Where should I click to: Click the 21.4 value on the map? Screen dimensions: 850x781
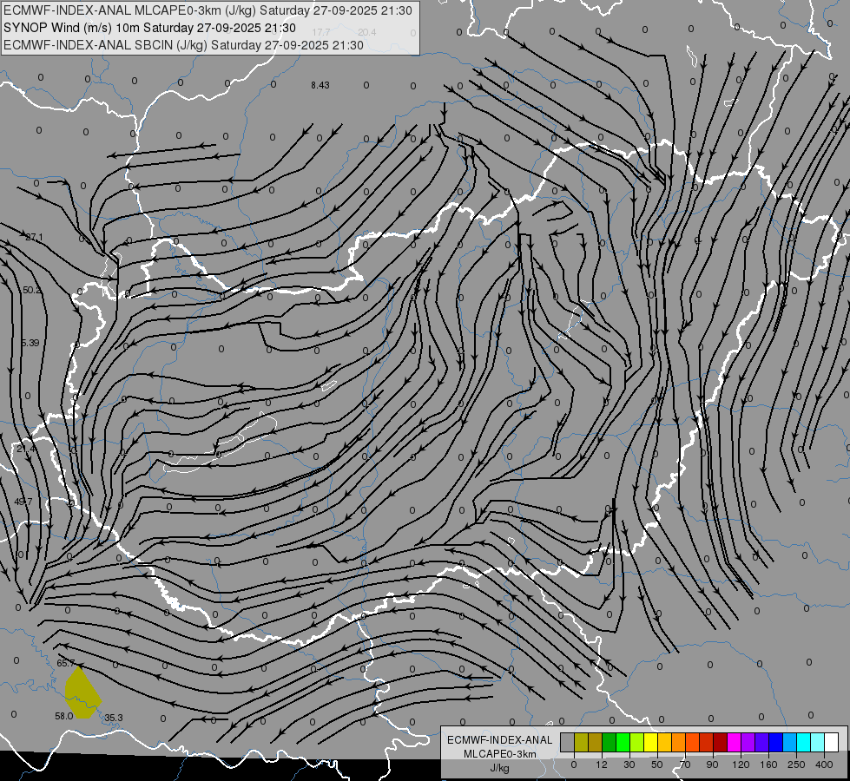click(x=25, y=449)
